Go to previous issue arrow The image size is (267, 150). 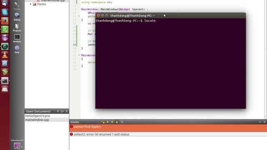(108, 122)
